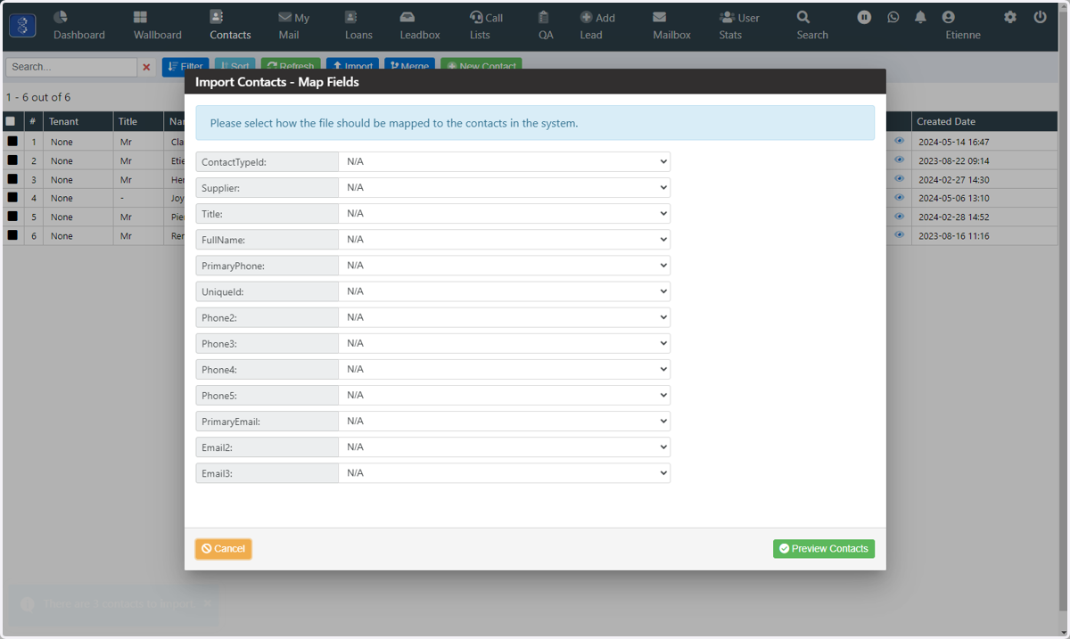The image size is (1070, 639).
Task: Open the Mailbox nav item
Action: click(671, 26)
